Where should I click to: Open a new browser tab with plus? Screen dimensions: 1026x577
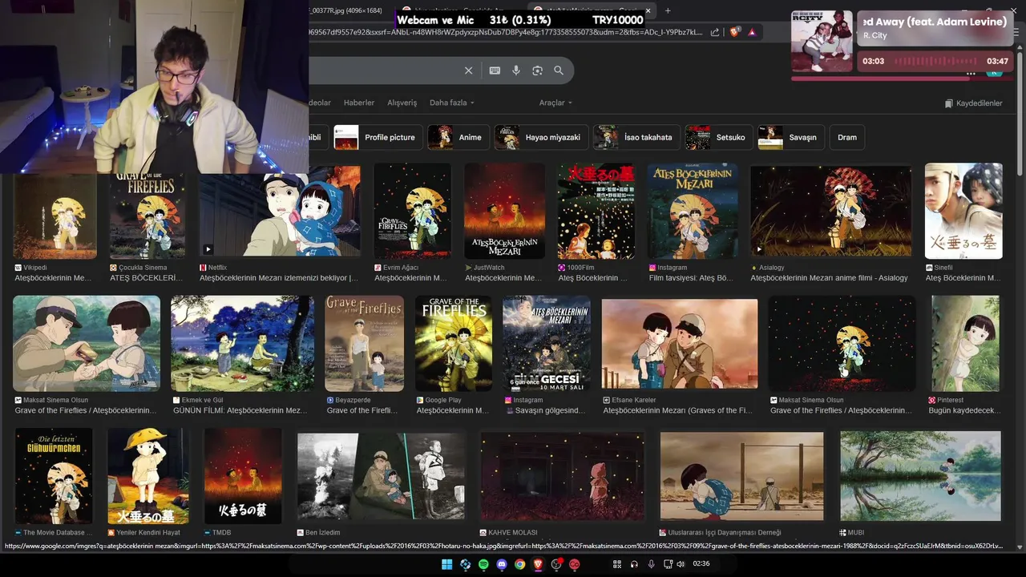(x=668, y=10)
